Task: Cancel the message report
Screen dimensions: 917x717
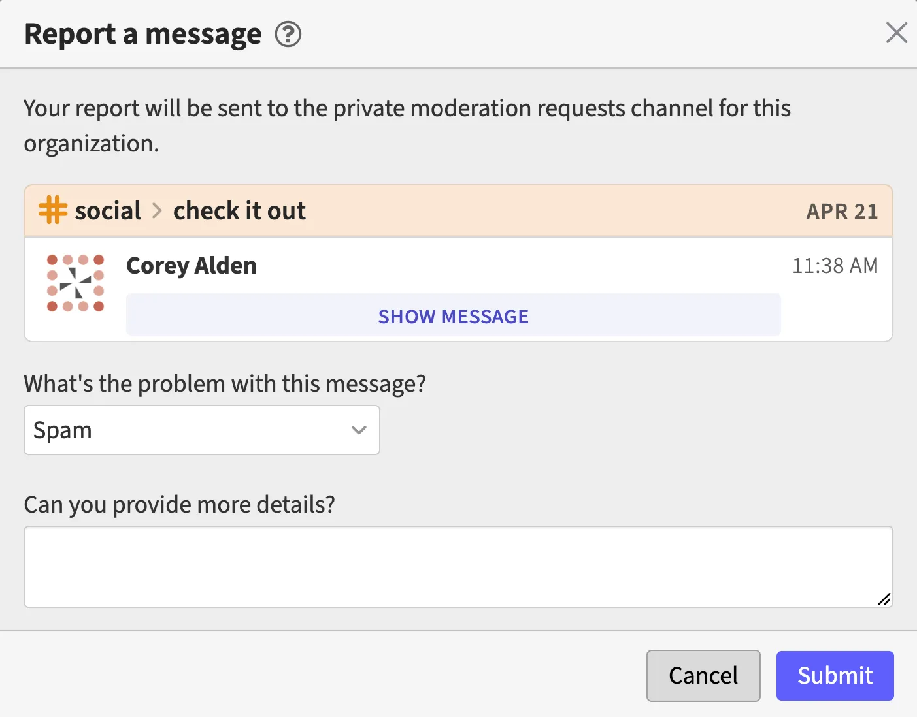Action: (703, 675)
